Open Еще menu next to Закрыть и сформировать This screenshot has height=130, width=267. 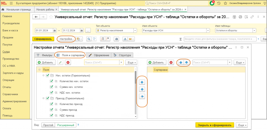click(242, 125)
